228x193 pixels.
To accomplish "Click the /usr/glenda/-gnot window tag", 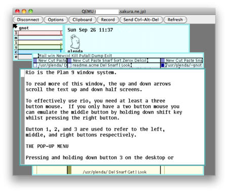I will pyautogui.click(x=183, y=65).
